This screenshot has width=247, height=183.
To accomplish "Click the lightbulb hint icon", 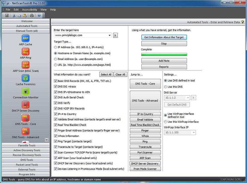I will pos(242,22).
